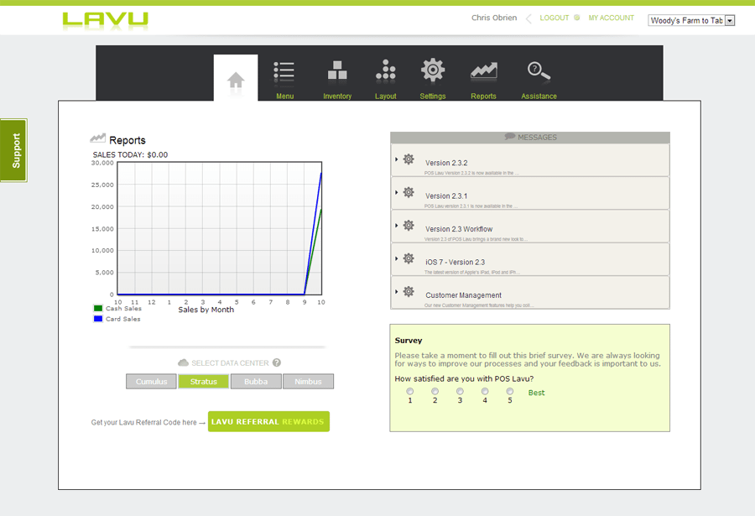Click the gear icon beside Version 2.3.1
The image size is (755, 516).
409,192
